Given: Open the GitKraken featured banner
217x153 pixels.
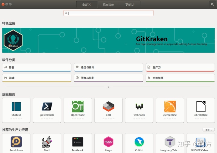Looking at the screenshot, I should pyautogui.click(x=108, y=40).
